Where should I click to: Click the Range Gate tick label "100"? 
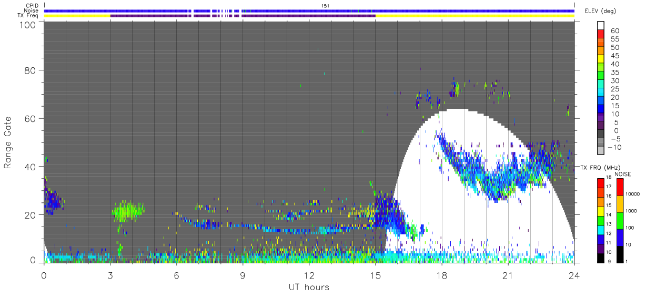coord(28,25)
